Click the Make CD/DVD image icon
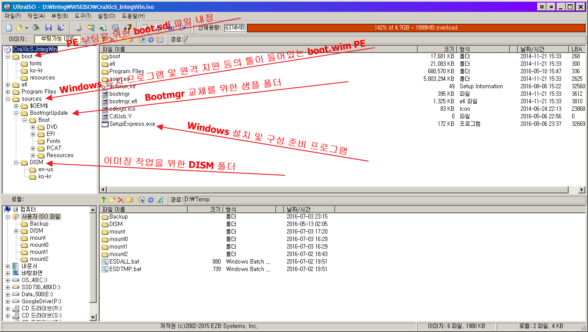 (x=78, y=28)
